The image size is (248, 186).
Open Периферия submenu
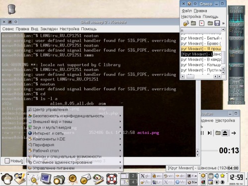click(75, 145)
